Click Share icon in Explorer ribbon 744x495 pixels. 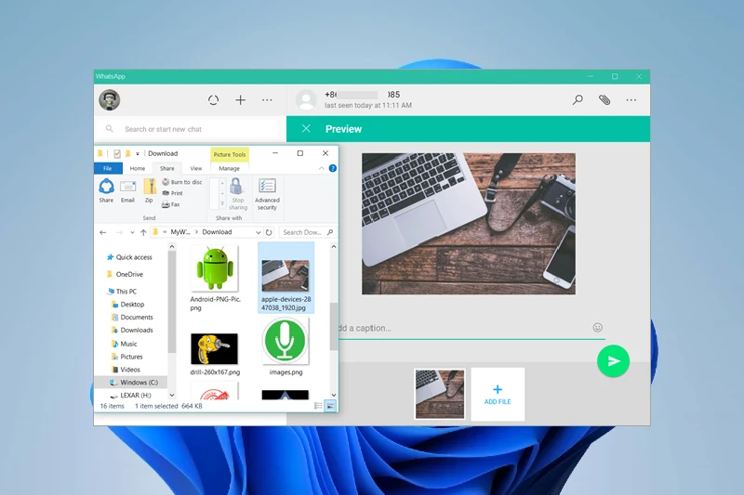(106, 190)
